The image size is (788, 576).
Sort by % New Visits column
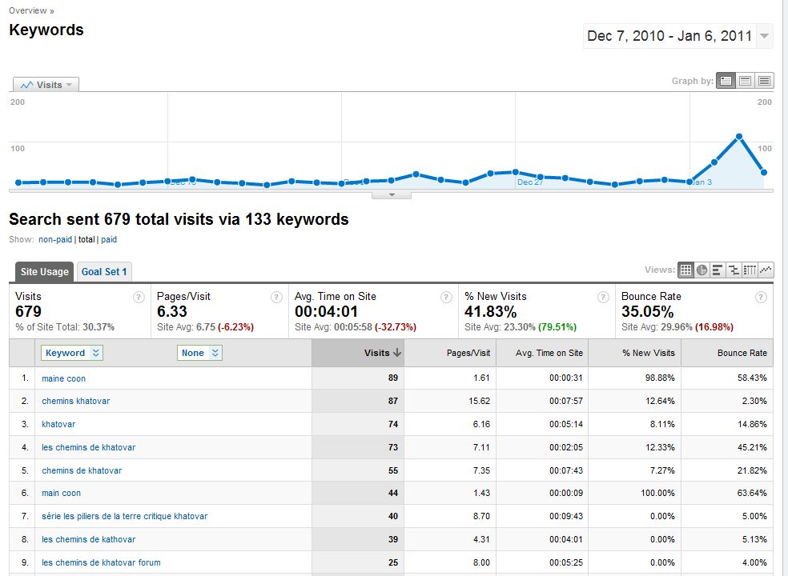click(649, 353)
